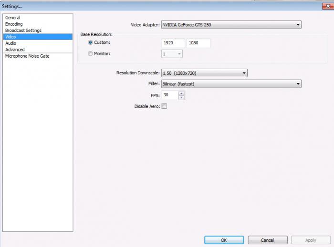Expand the Filter dropdown list
The height and width of the screenshot is (247, 334).
[231, 84]
